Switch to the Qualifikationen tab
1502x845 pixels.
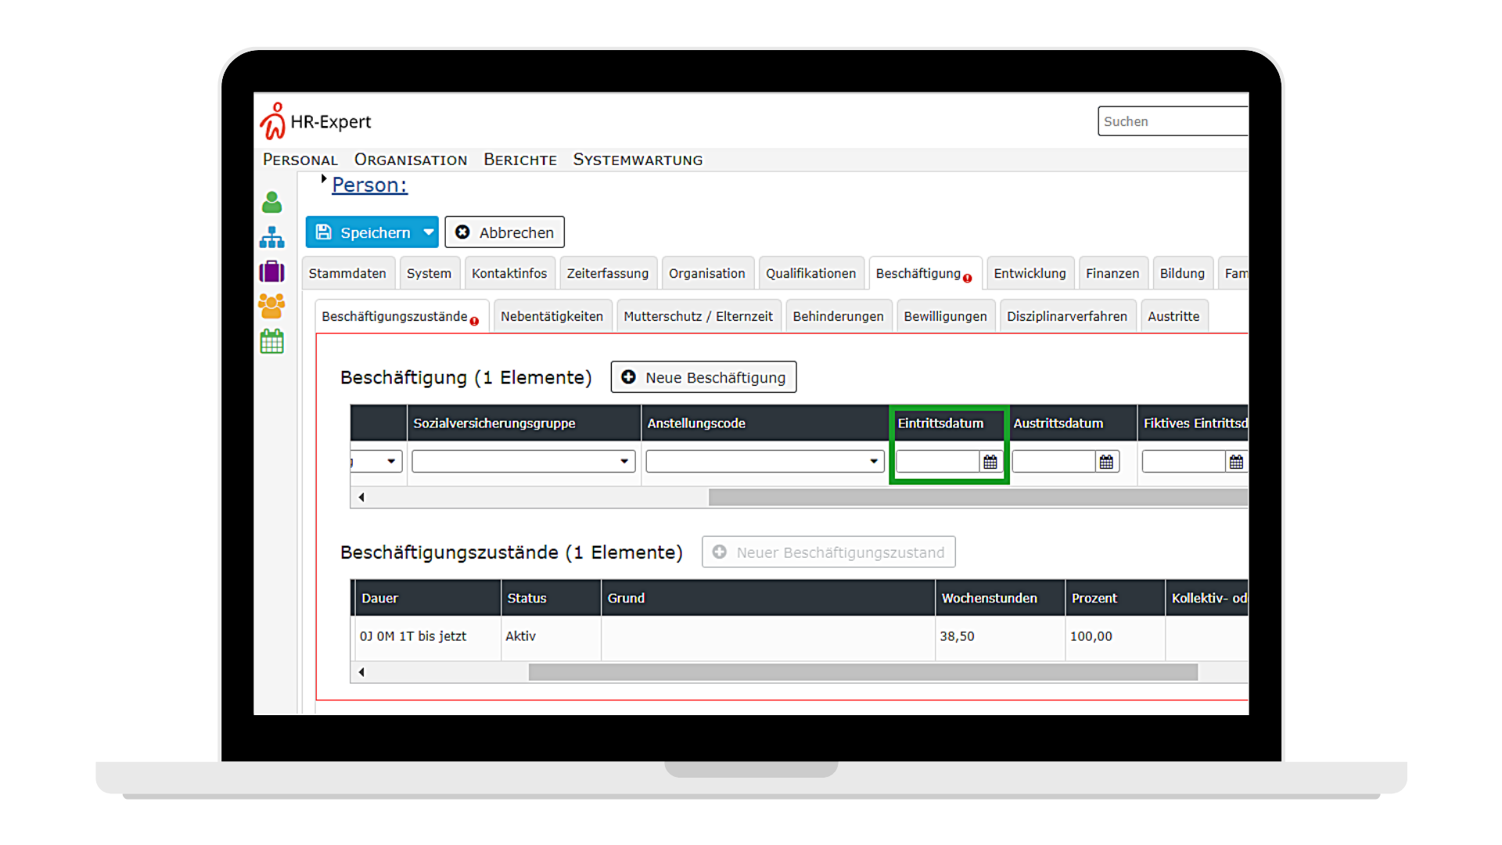810,273
